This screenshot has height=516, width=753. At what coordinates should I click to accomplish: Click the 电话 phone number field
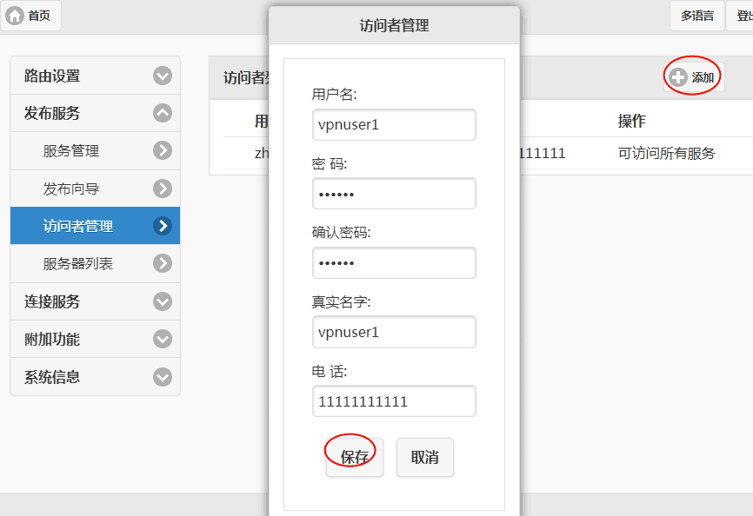click(x=394, y=401)
